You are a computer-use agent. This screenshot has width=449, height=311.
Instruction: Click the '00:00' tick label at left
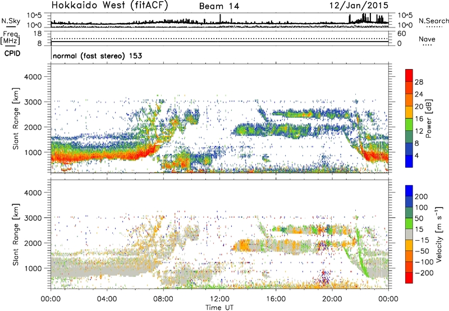tap(51, 299)
